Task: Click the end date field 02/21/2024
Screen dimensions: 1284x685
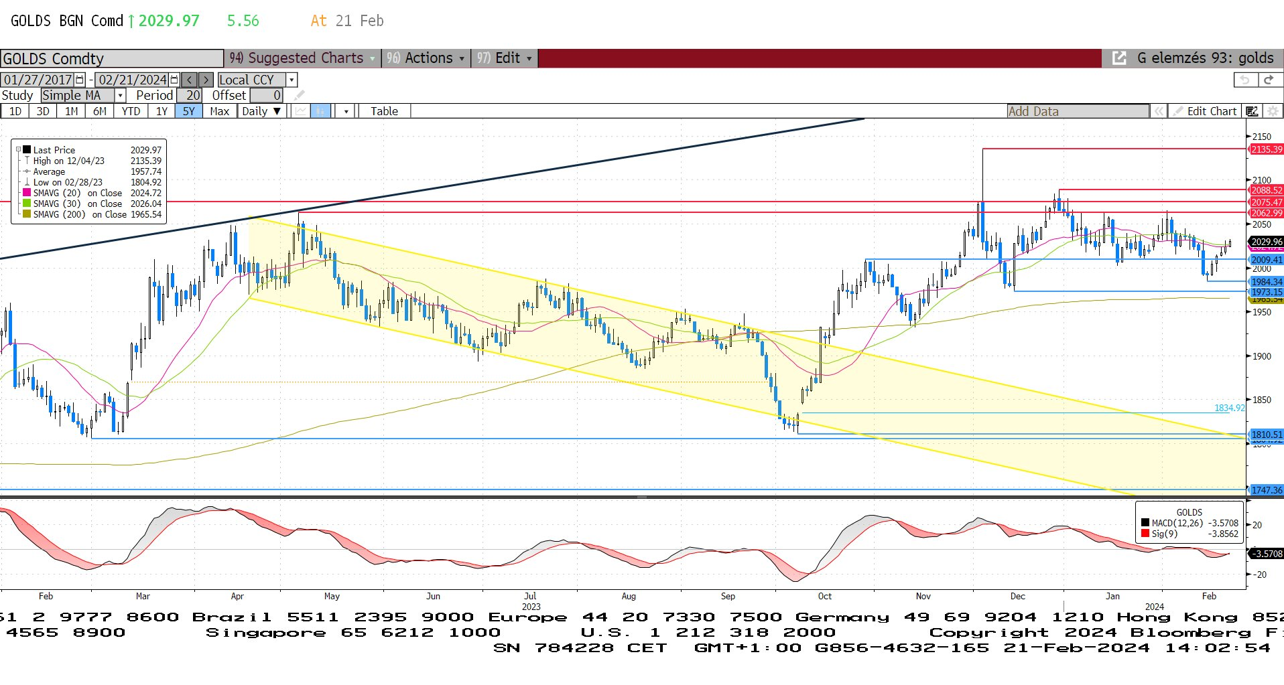Action: [132, 80]
